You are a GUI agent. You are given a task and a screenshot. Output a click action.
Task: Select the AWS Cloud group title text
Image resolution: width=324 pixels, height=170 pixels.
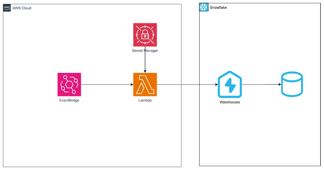(22, 8)
